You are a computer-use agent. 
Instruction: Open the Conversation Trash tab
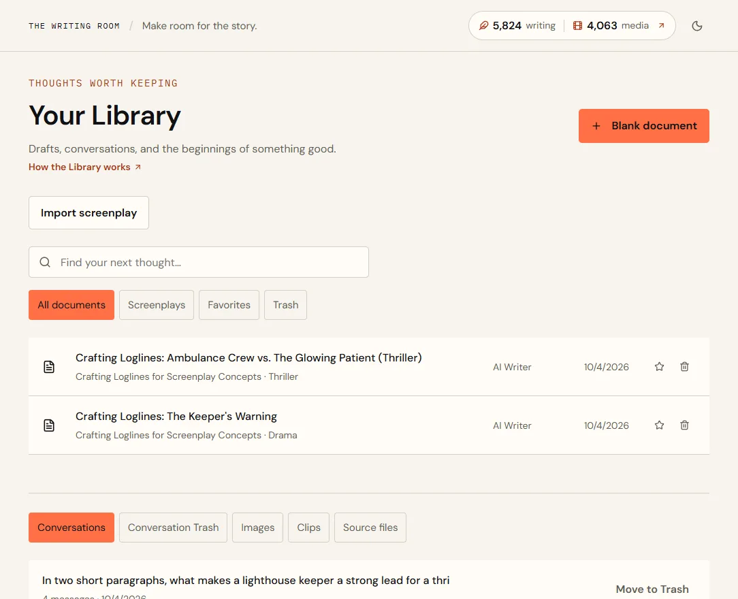tap(173, 528)
